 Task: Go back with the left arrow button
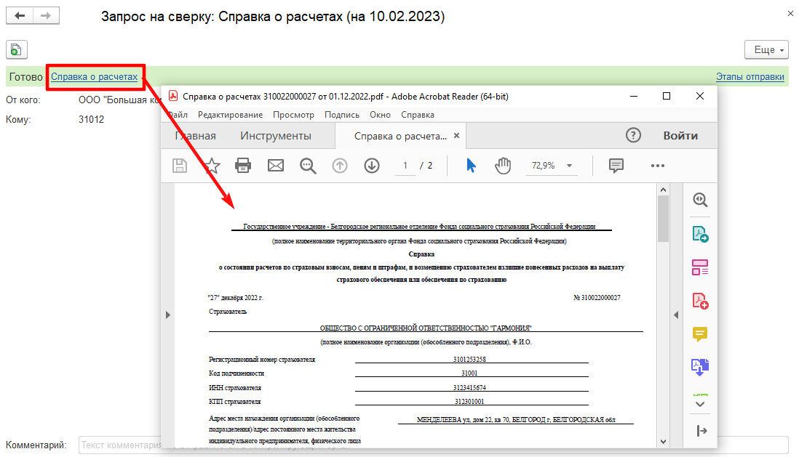(20, 16)
